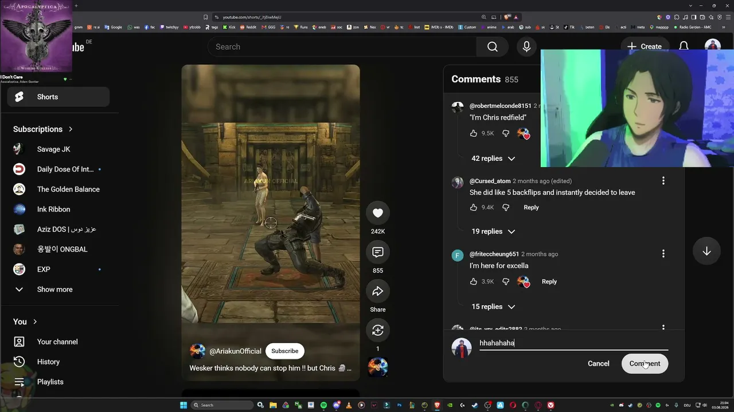The image size is (734, 412).
Task: Open the Windows Start menu
Action: [x=183, y=405]
